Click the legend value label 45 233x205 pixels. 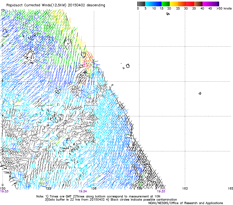tap(210, 9)
